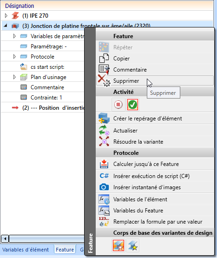This screenshot has width=217, height=258.
Task: Click the Actualiser green arrows icon
Action: pos(104,130)
